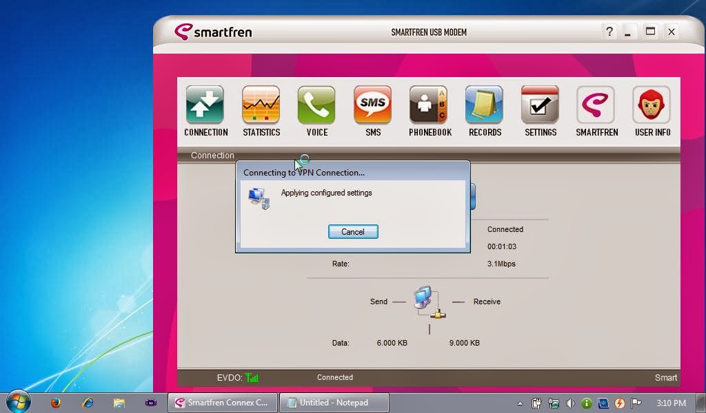Open the clock showing 3:10 PM
Screen dimensions: 706x413
tap(671, 403)
